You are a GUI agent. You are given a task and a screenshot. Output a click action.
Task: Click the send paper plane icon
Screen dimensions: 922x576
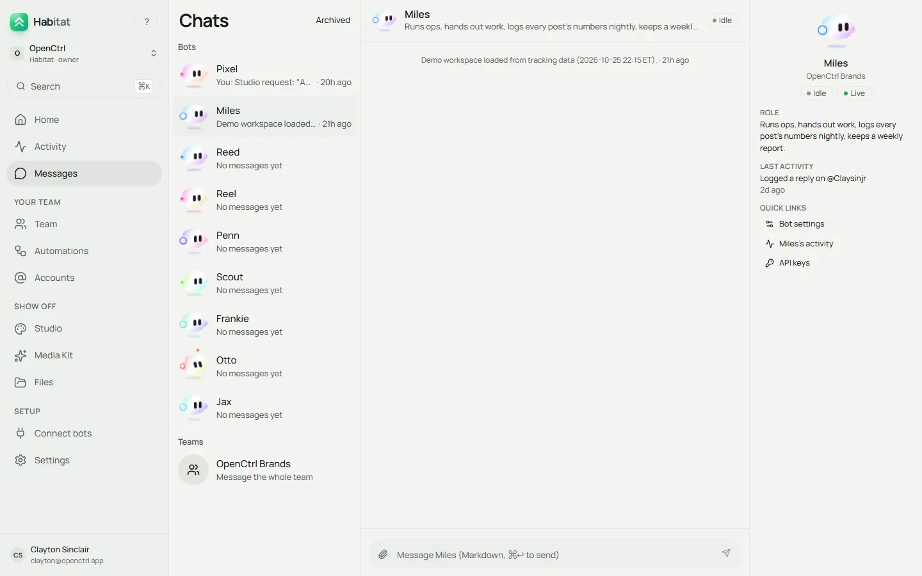(726, 553)
